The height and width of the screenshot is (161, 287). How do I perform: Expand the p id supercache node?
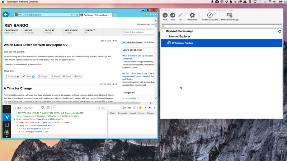[x=20, y=132]
